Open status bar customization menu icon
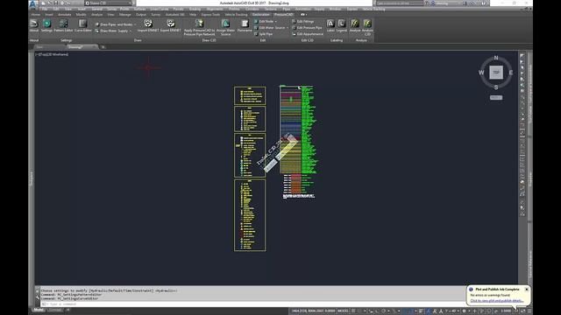Viewport: 561px width, 315px height. [529, 311]
